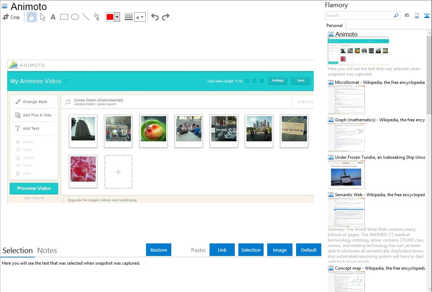Pick the ellipse shape tool

click(x=75, y=17)
